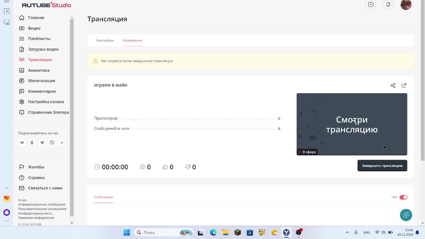
Task: Open Microsoft Store from taskbar
Action: tap(250, 233)
